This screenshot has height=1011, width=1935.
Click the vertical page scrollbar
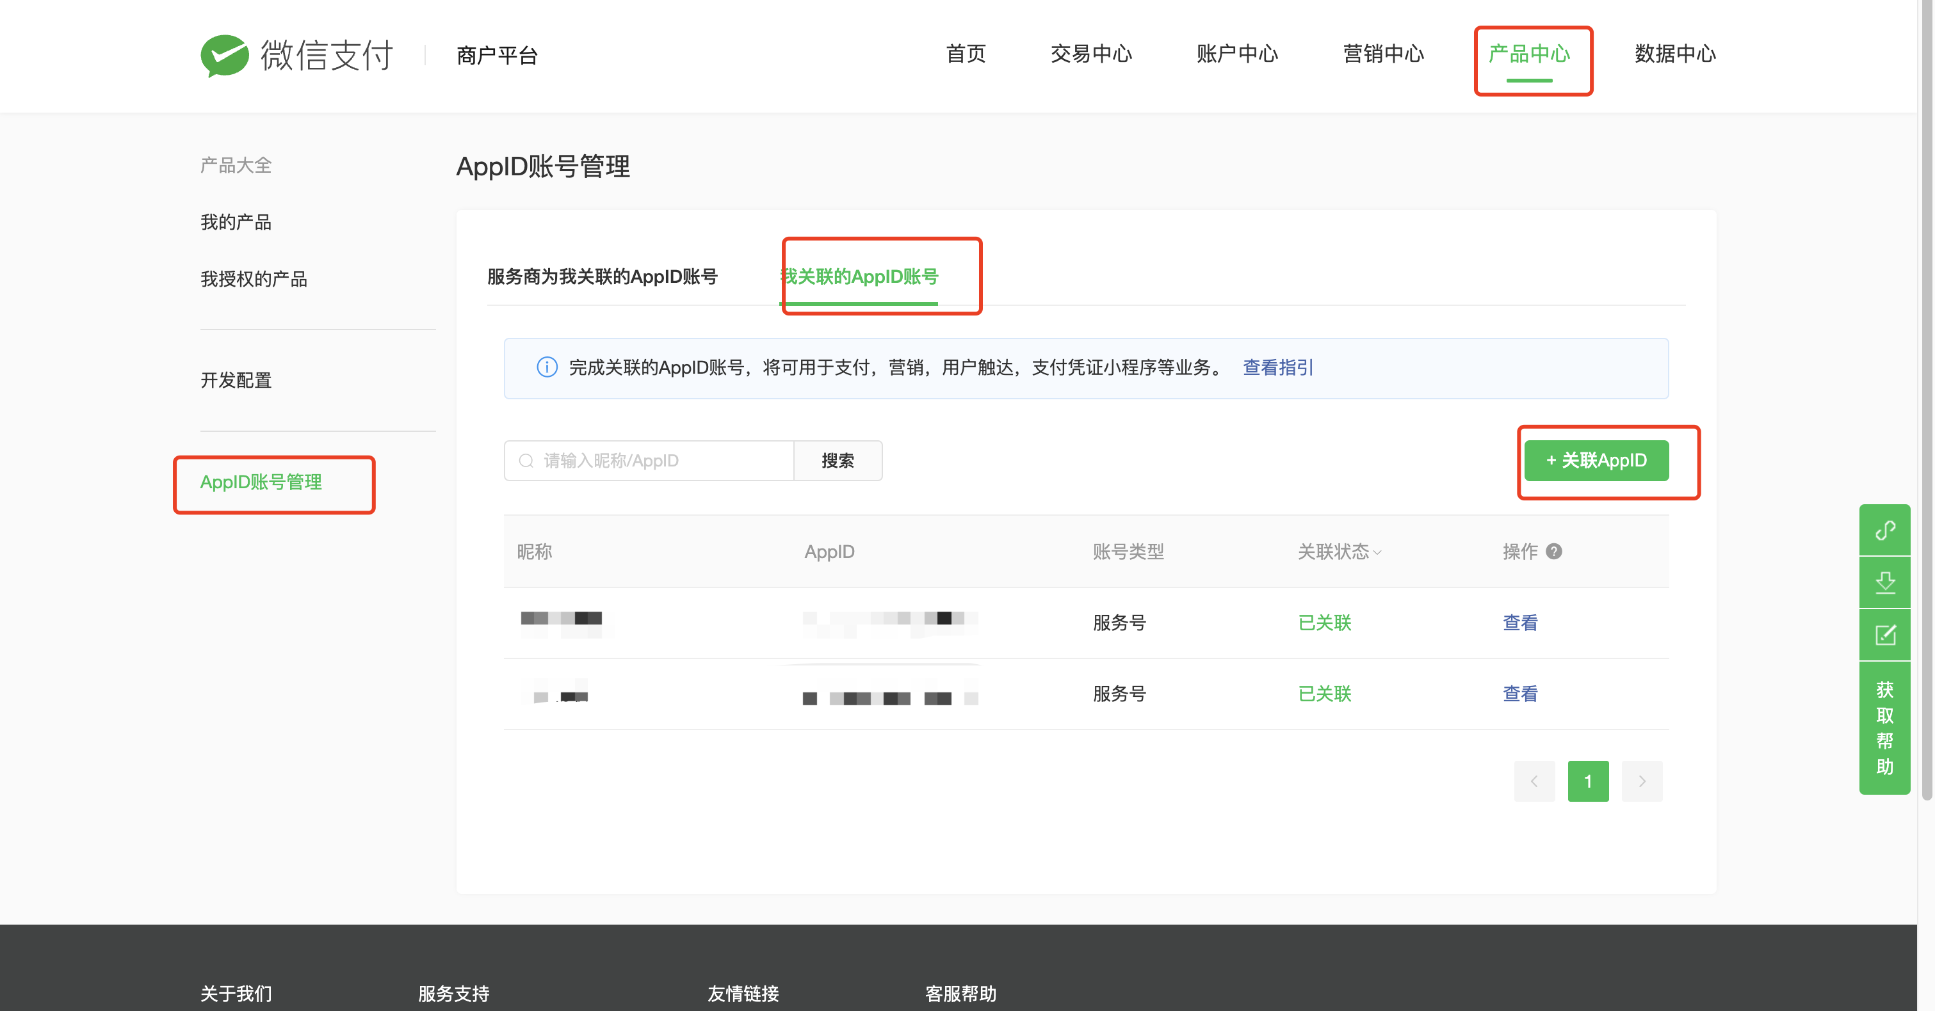pyautogui.click(x=1927, y=399)
